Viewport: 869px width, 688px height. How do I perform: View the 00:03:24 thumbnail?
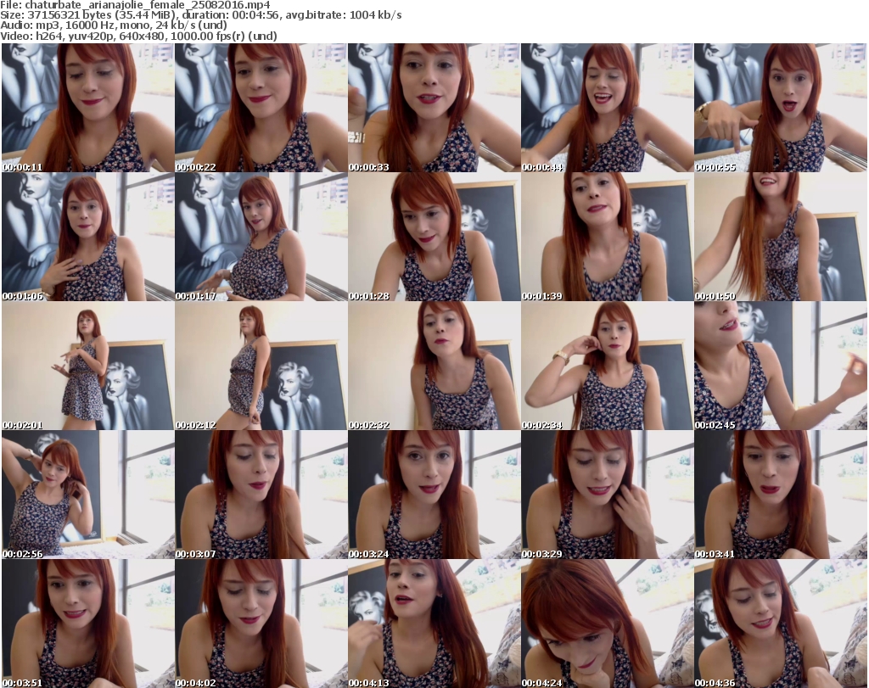click(434, 495)
